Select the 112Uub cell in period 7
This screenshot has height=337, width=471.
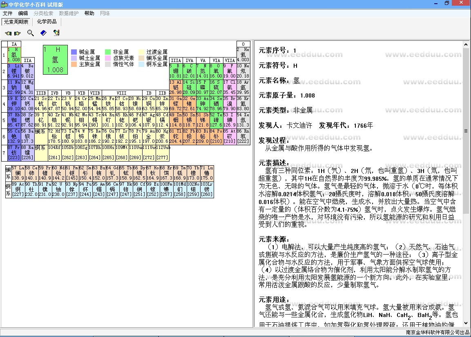click(x=163, y=153)
